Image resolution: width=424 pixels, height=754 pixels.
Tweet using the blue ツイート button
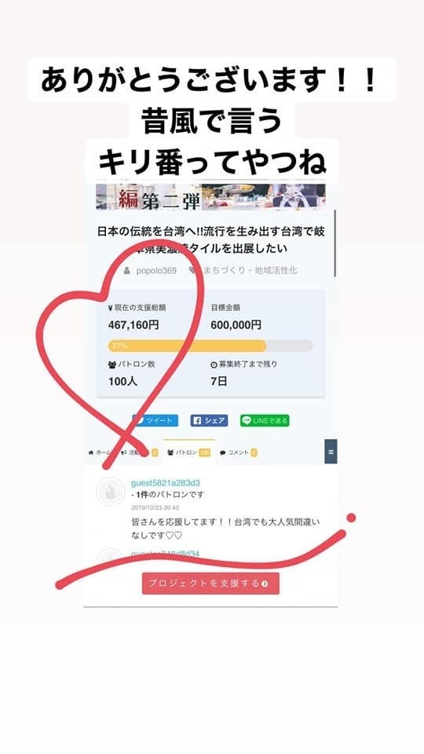point(155,420)
